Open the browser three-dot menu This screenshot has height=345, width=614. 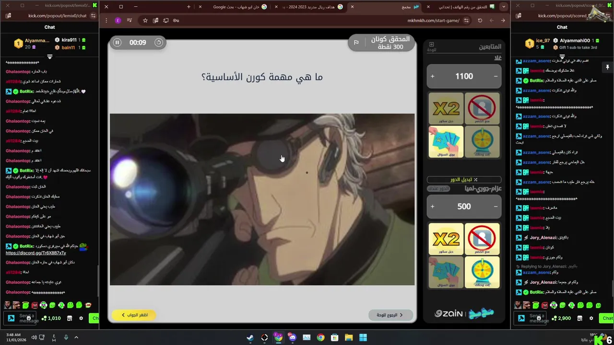point(106,21)
